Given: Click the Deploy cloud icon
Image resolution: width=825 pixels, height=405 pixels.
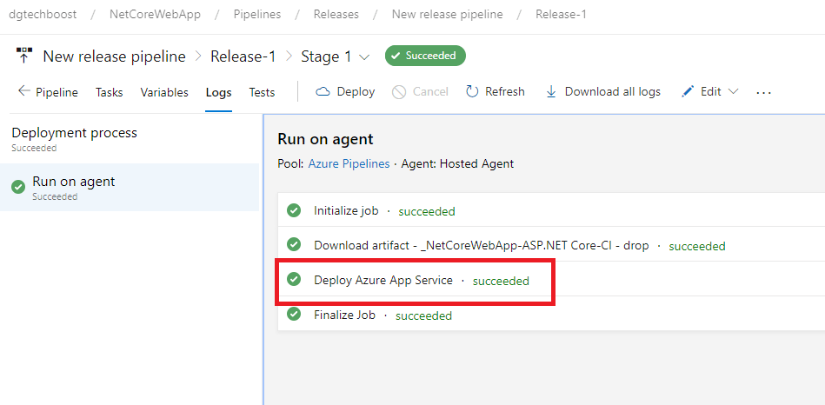Looking at the screenshot, I should tap(323, 91).
